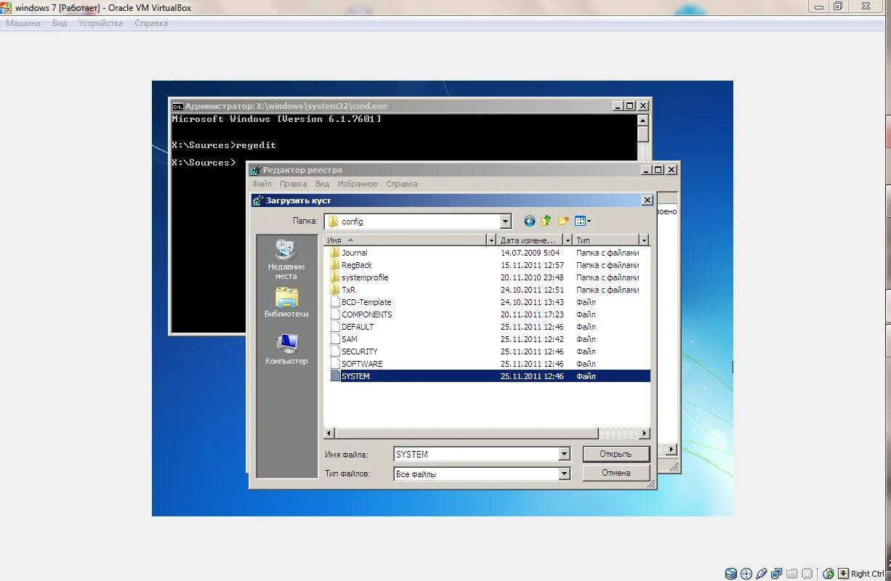This screenshot has width=891, height=581.
Task: Open Recent Places (Недавние места) in sidebar
Action: 286,260
